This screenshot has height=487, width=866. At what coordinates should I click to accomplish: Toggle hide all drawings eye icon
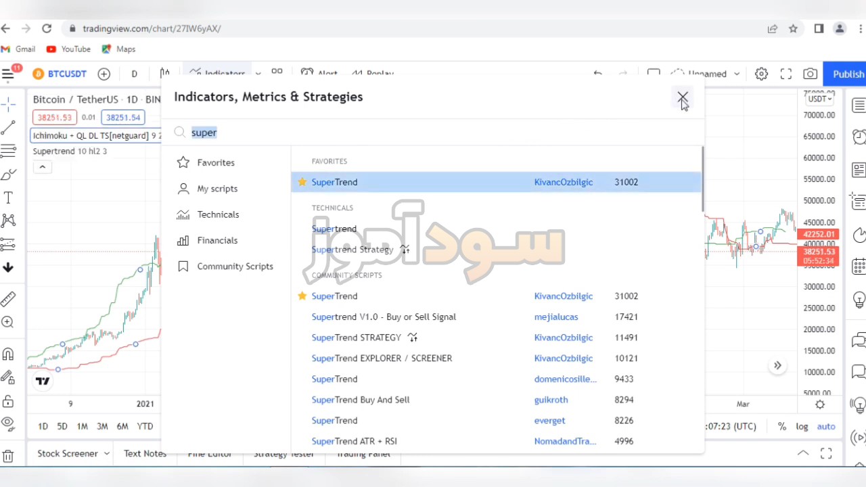[x=8, y=424]
